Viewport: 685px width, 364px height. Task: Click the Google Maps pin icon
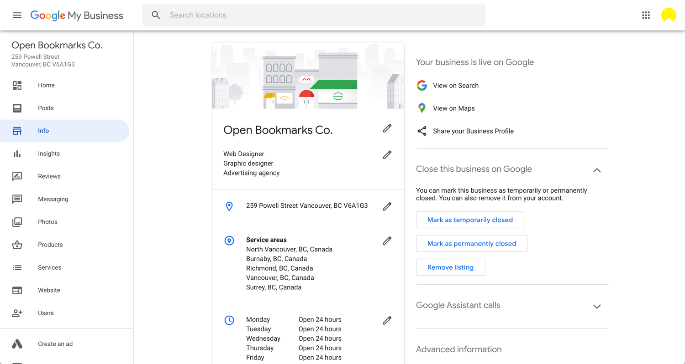click(x=422, y=108)
